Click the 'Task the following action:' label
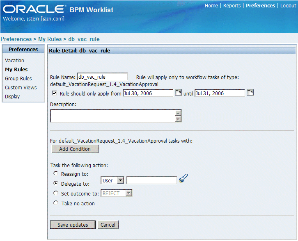298x241 pixels. [79, 166]
